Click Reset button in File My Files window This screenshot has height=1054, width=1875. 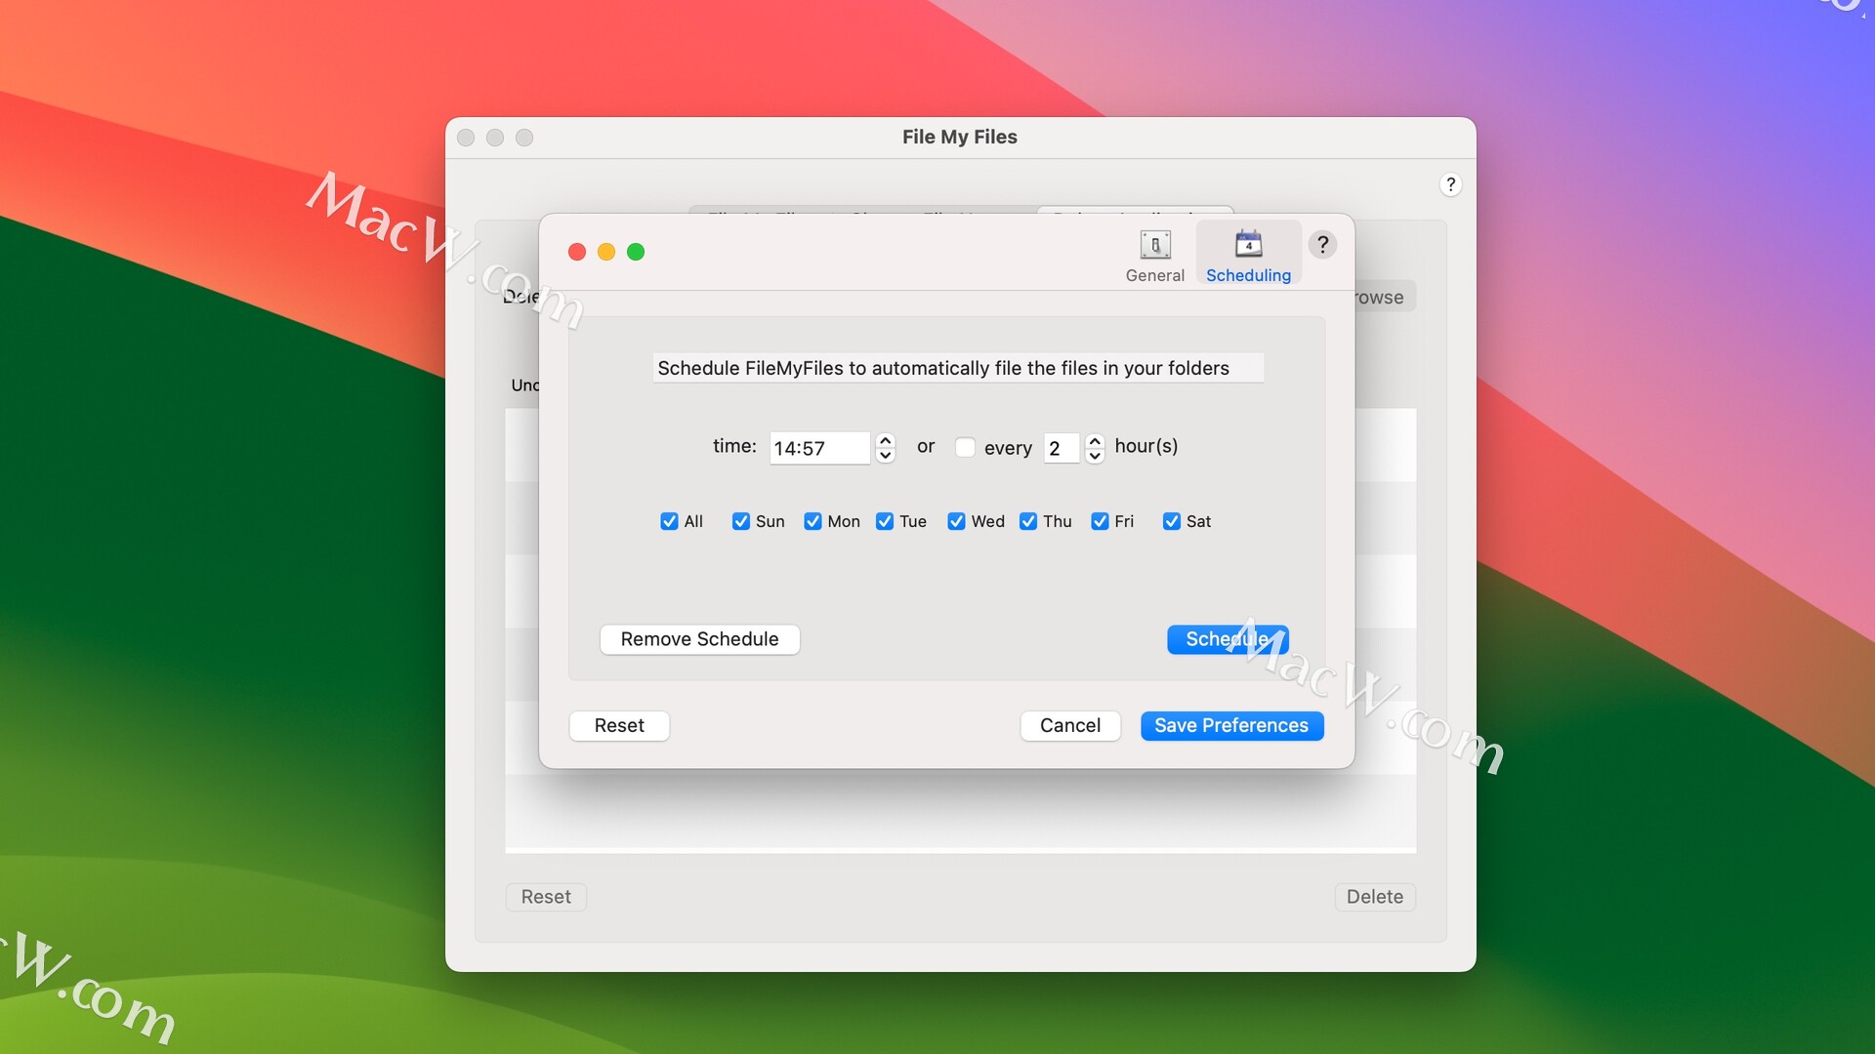tap(546, 897)
